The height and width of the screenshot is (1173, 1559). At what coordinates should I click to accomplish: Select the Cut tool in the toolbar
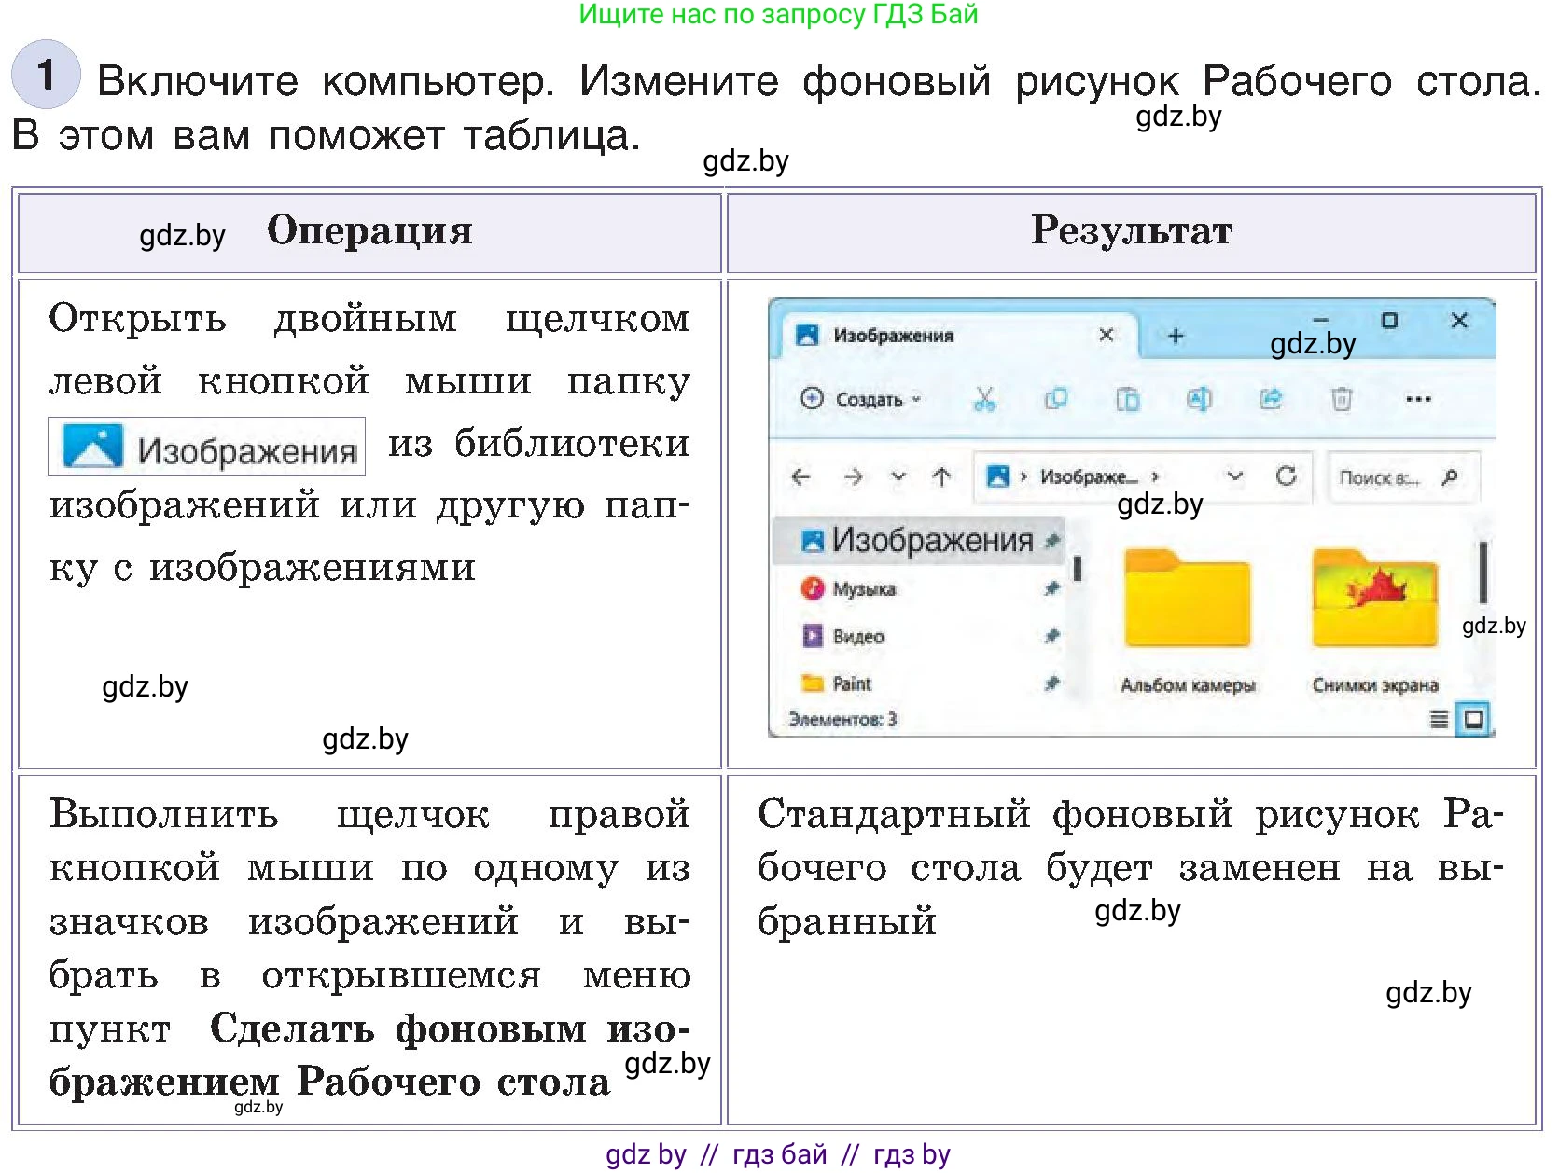click(x=985, y=400)
